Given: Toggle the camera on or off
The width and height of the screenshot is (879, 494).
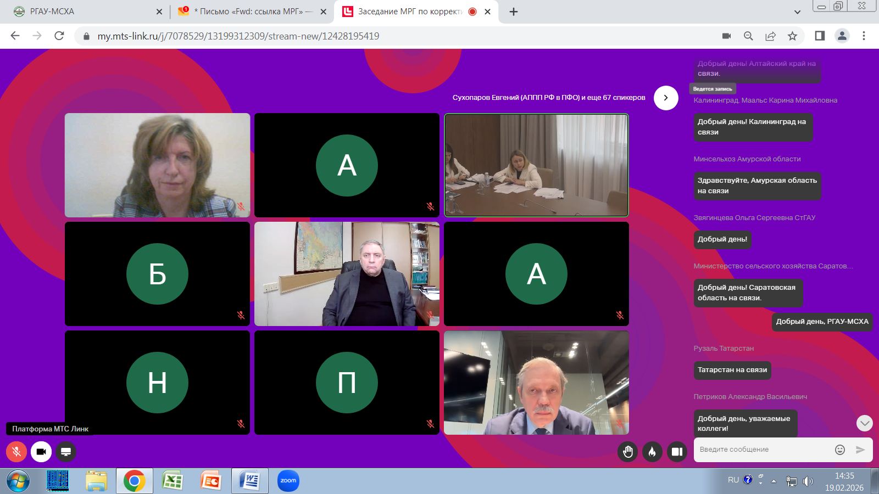Looking at the screenshot, I should (x=41, y=452).
